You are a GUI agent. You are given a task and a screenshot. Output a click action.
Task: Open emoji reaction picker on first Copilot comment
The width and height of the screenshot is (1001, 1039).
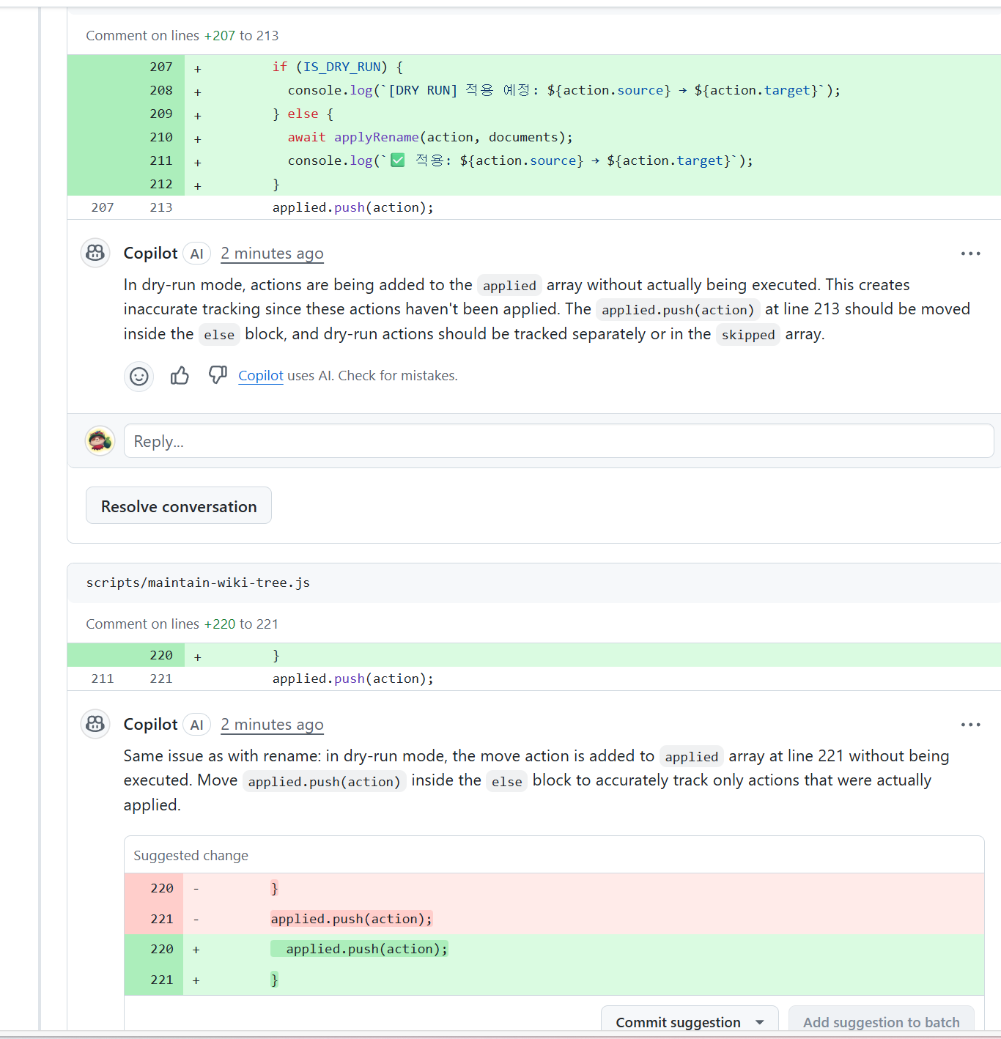pos(138,377)
